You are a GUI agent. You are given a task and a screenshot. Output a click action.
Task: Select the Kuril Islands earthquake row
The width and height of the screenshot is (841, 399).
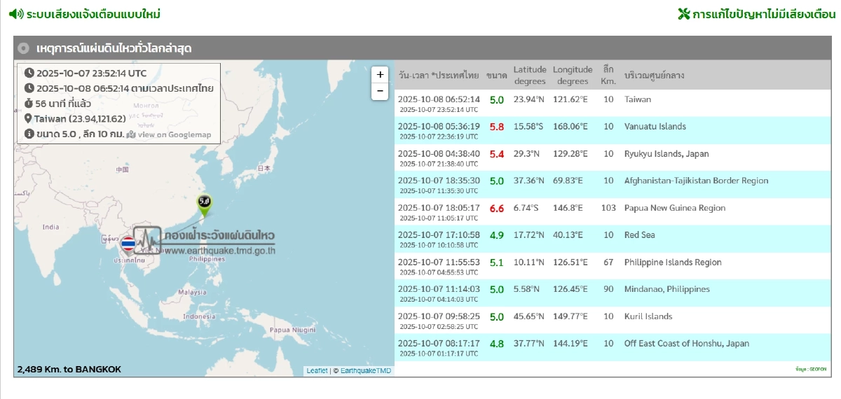click(613, 321)
